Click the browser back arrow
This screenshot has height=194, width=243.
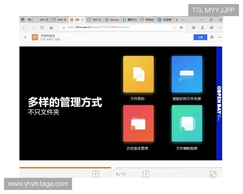24,28
